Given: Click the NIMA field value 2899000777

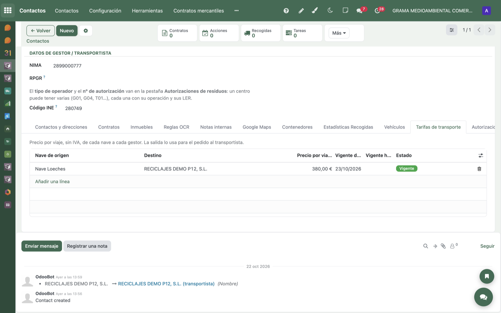Looking at the screenshot, I should coord(67,66).
